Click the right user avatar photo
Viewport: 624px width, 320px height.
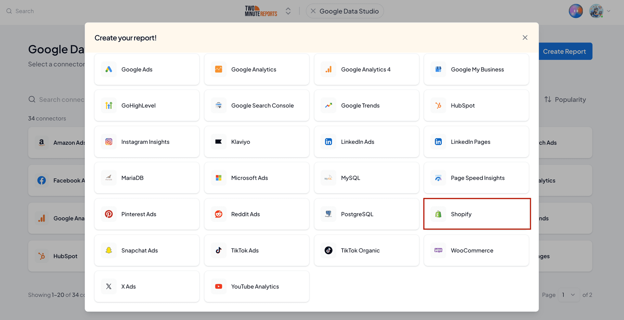point(596,11)
